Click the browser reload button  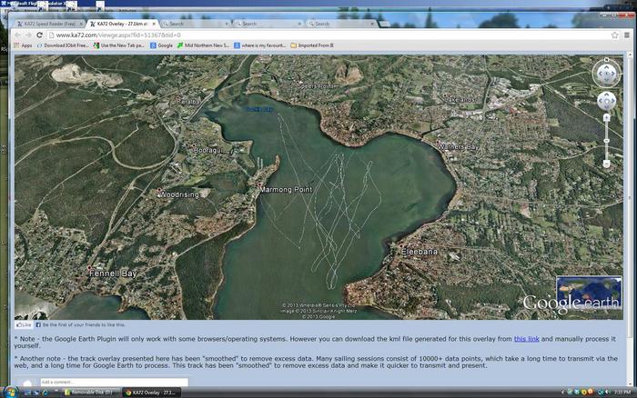40,35
